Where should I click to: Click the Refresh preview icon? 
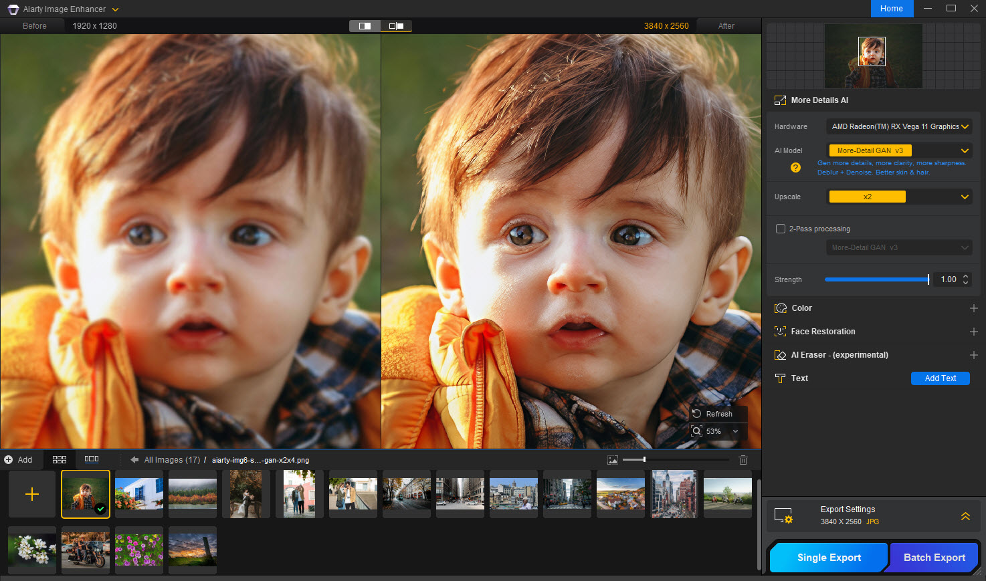click(x=697, y=414)
